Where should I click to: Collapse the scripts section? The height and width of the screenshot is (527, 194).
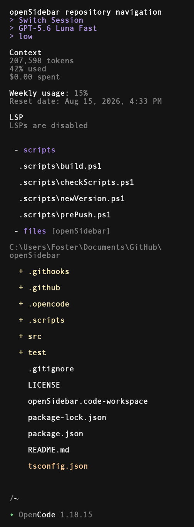tap(35, 150)
